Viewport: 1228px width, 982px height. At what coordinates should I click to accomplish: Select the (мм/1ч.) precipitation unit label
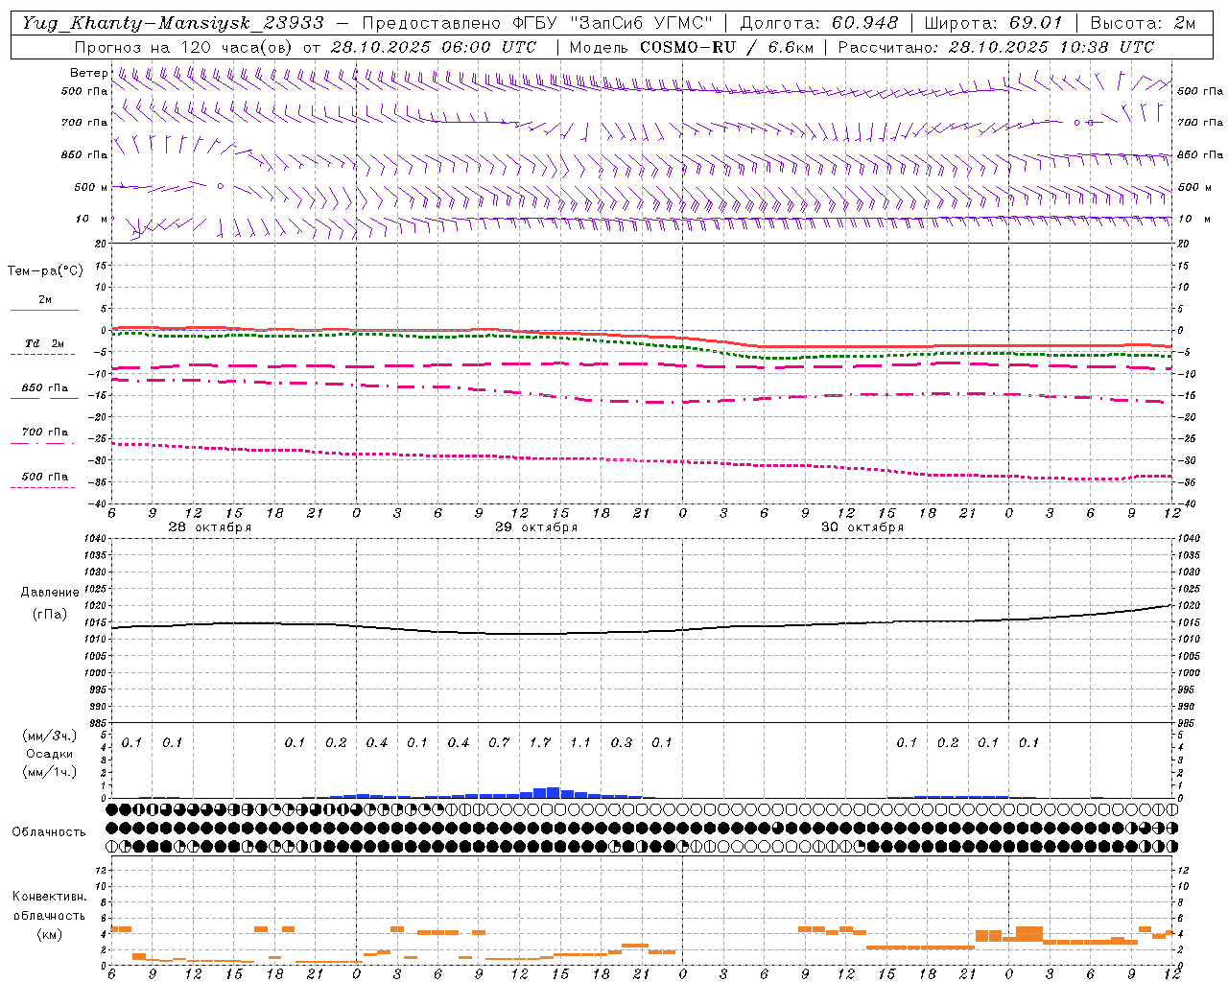[x=49, y=772]
